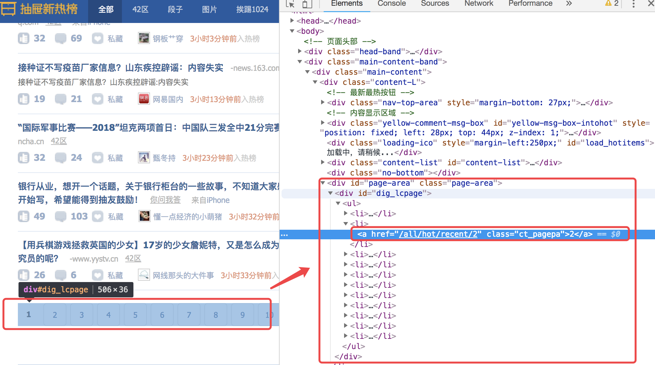Show more DevTools tabs chevron
Viewport: 655px width, 365px height.
click(x=569, y=4)
